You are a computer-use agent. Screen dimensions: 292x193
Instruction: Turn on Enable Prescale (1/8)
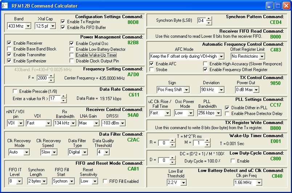tap(15, 91)
